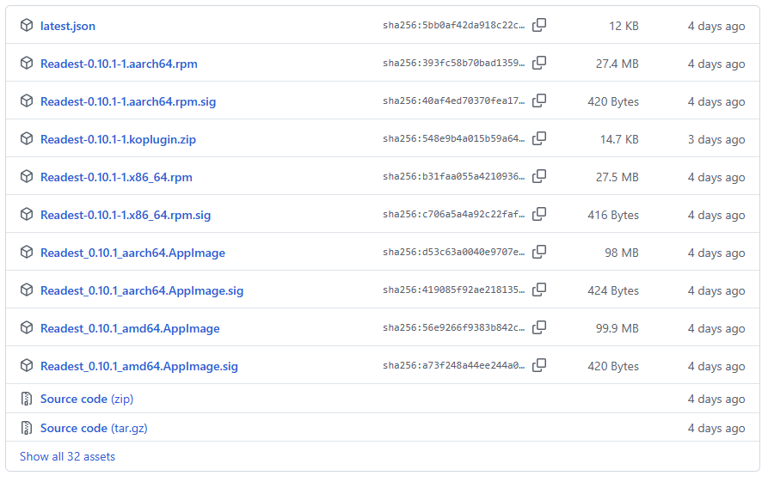Open Readest_0.10.1_aarch64.AppImage.sig signature file
The image size is (768, 482).
tap(142, 290)
